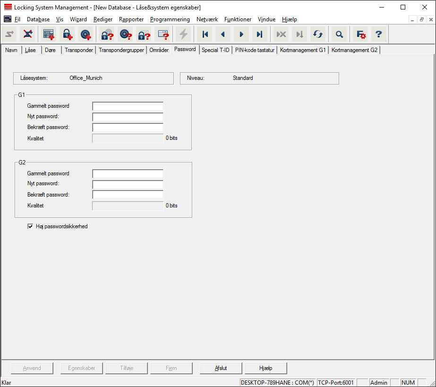Open the Rapporter menu
The width and height of the screenshot is (436, 387).
pos(131,19)
